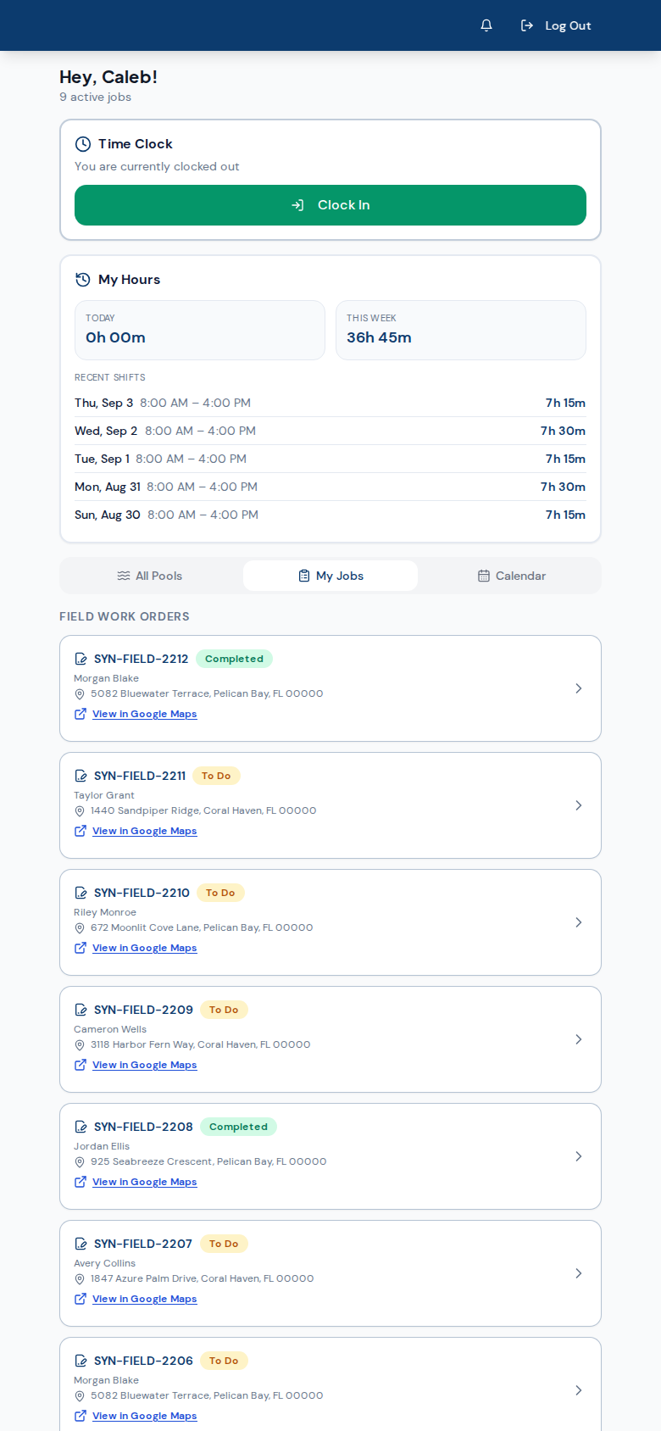Screen dimensions: 661x1431
Task: Expand SYN-FIELD-2209 with its chevron arrow
Action: point(579,1039)
